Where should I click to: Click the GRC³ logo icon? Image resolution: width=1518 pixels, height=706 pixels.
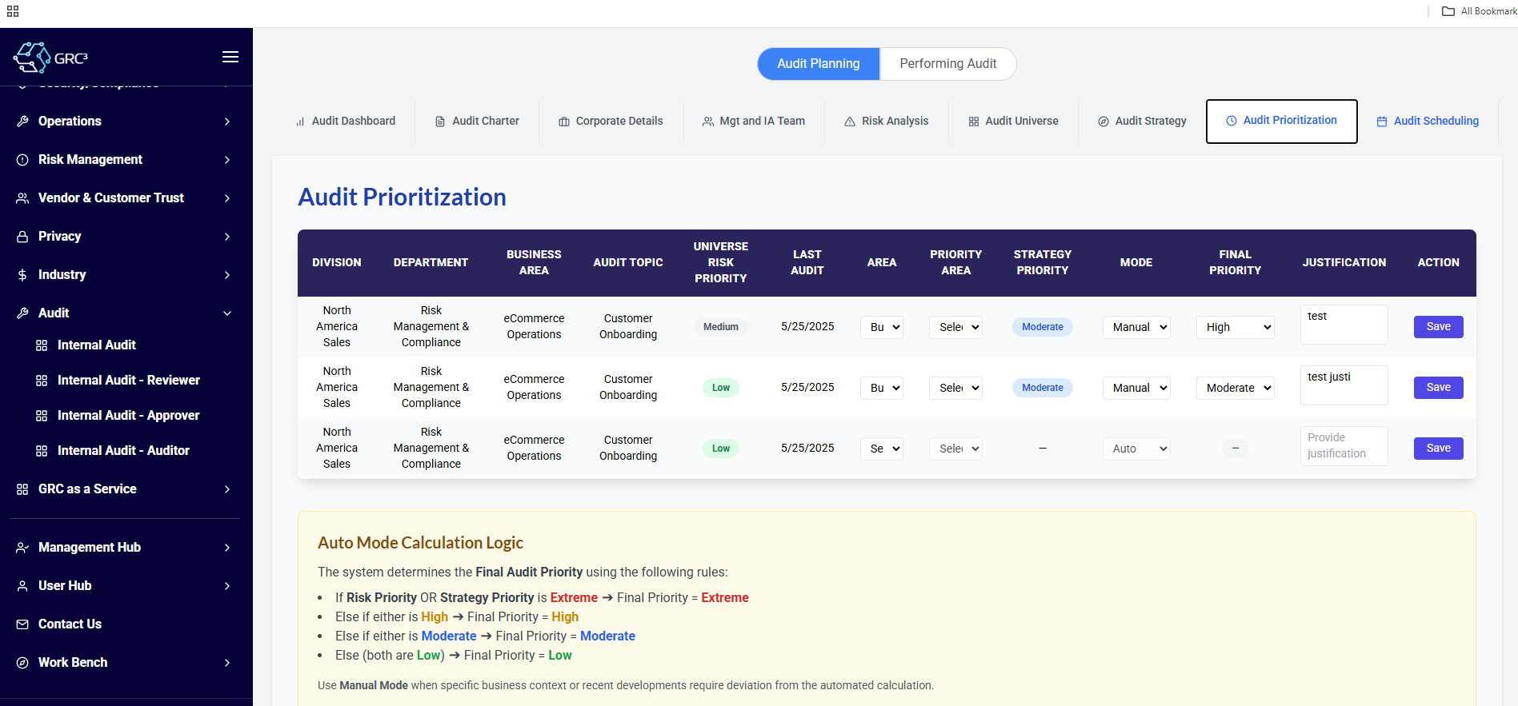coord(32,58)
